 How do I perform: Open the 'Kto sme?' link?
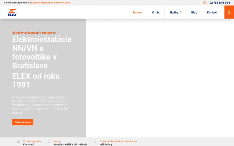coord(28,144)
